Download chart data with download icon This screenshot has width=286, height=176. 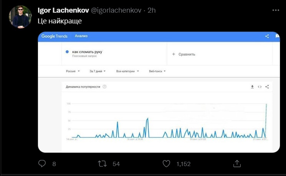[252, 87]
